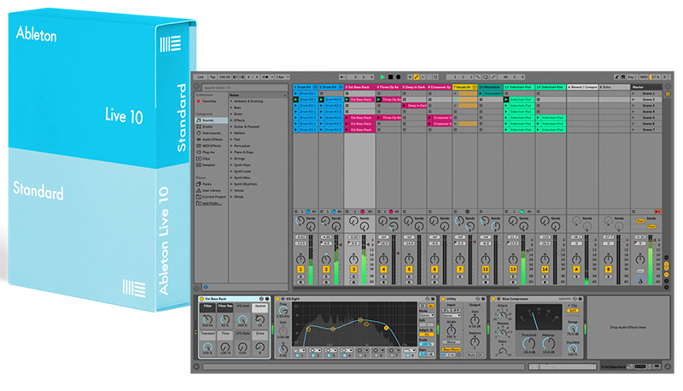Enable the Utility Bass Mono button
683x391 pixels.
pos(452,349)
